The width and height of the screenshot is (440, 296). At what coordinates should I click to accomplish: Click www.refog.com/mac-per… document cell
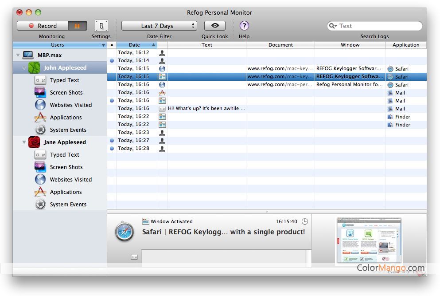pyautogui.click(x=280, y=84)
